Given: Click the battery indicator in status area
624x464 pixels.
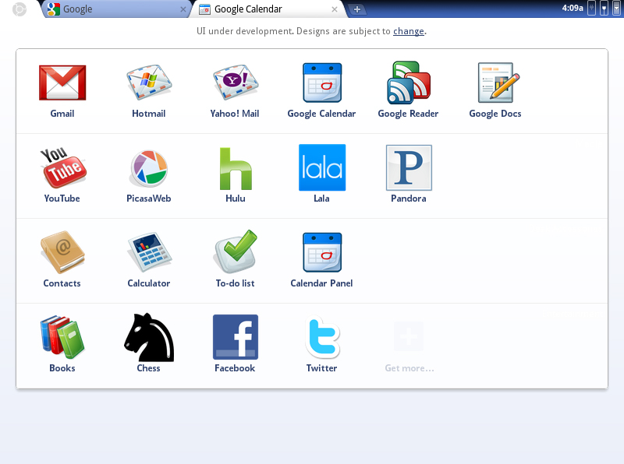Looking at the screenshot, I should coord(591,9).
